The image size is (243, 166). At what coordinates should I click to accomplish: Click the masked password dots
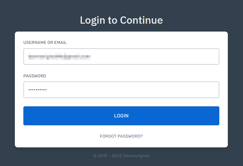click(38, 90)
